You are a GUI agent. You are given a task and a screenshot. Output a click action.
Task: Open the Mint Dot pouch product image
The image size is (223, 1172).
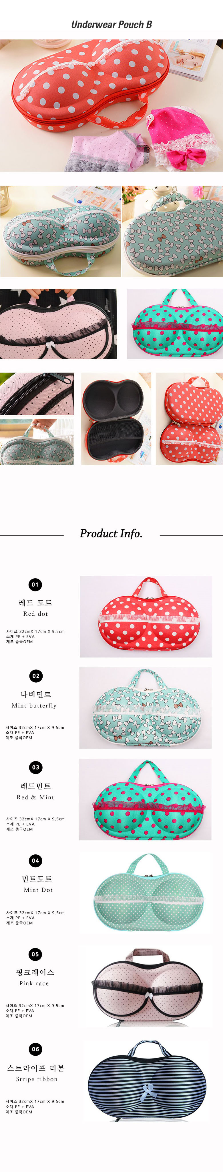146,893
